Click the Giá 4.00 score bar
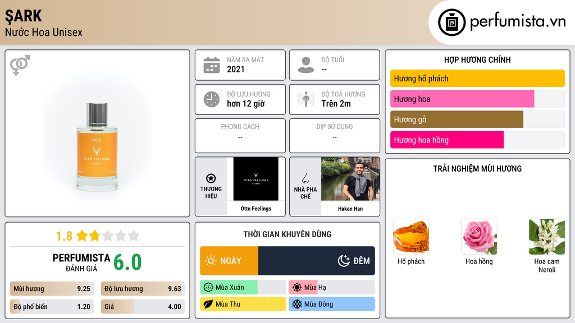Screen dimensions: 575x323 click(143, 307)
